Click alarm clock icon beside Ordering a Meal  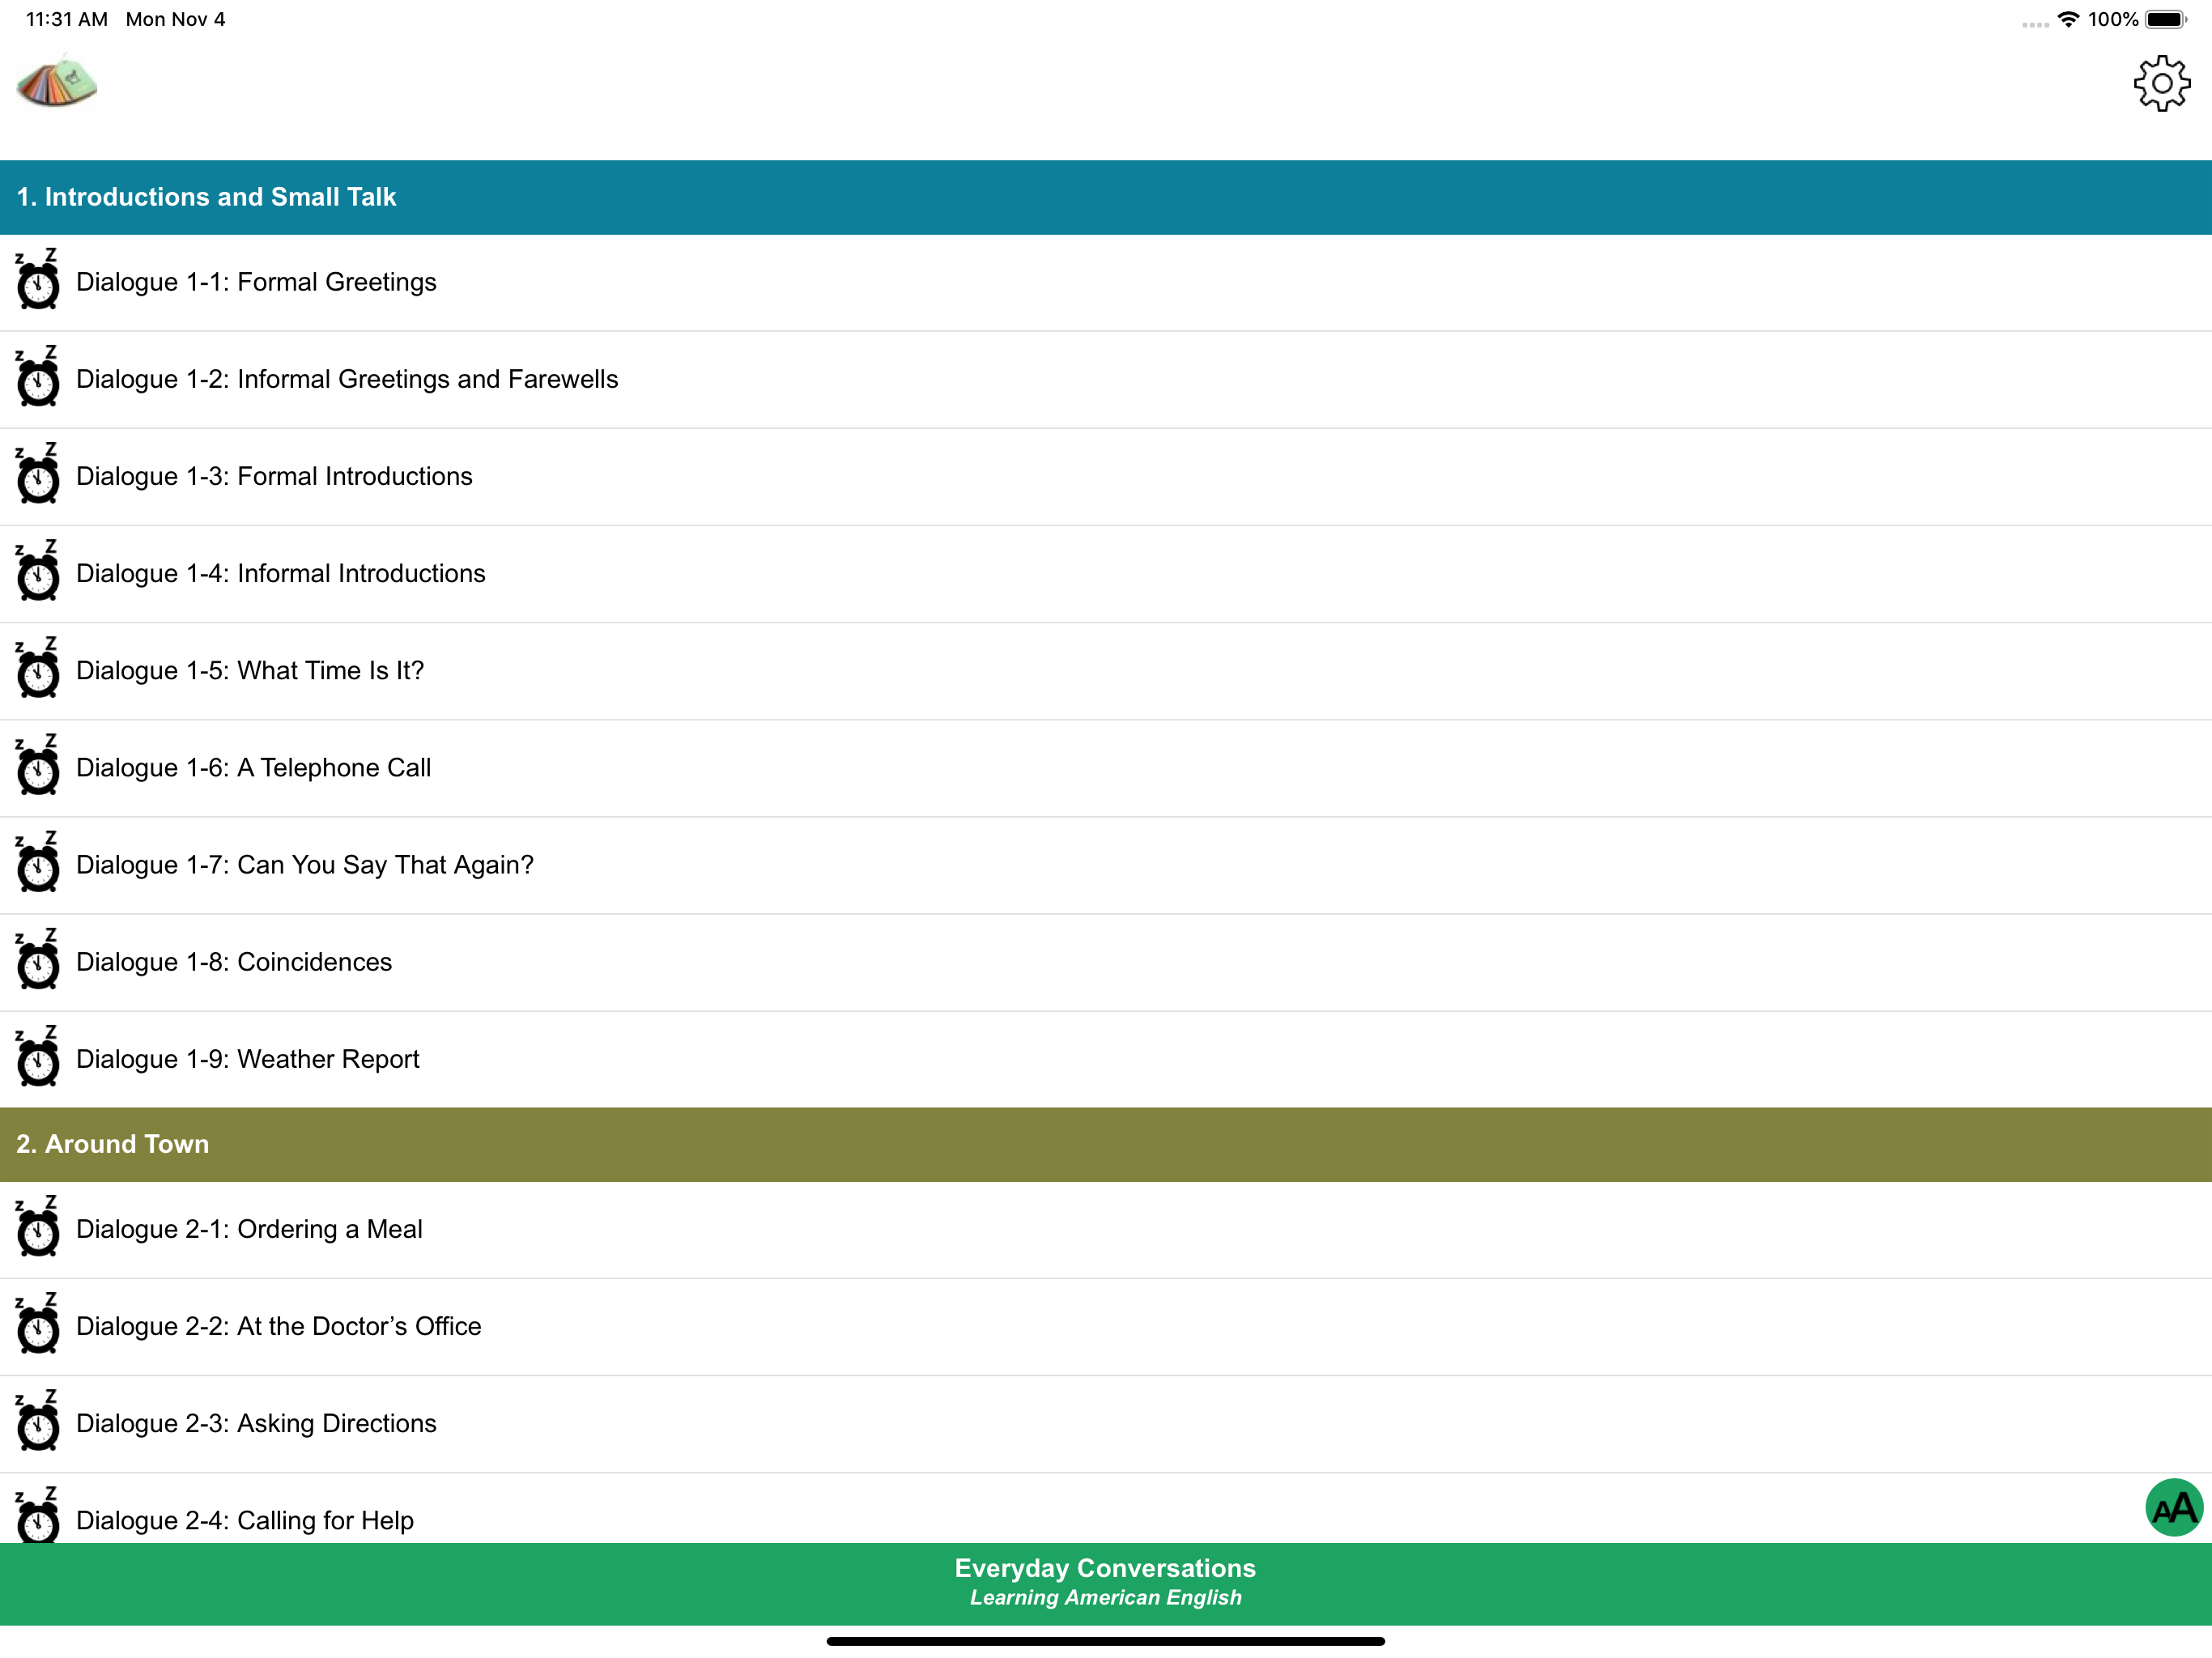pos(38,1228)
